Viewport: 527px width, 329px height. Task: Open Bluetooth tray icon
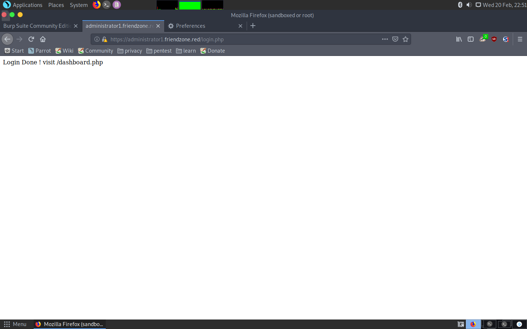(460, 5)
